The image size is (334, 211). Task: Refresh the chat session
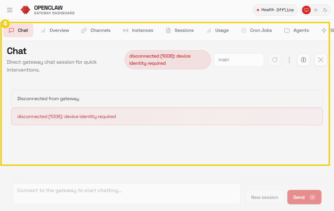coord(274,60)
